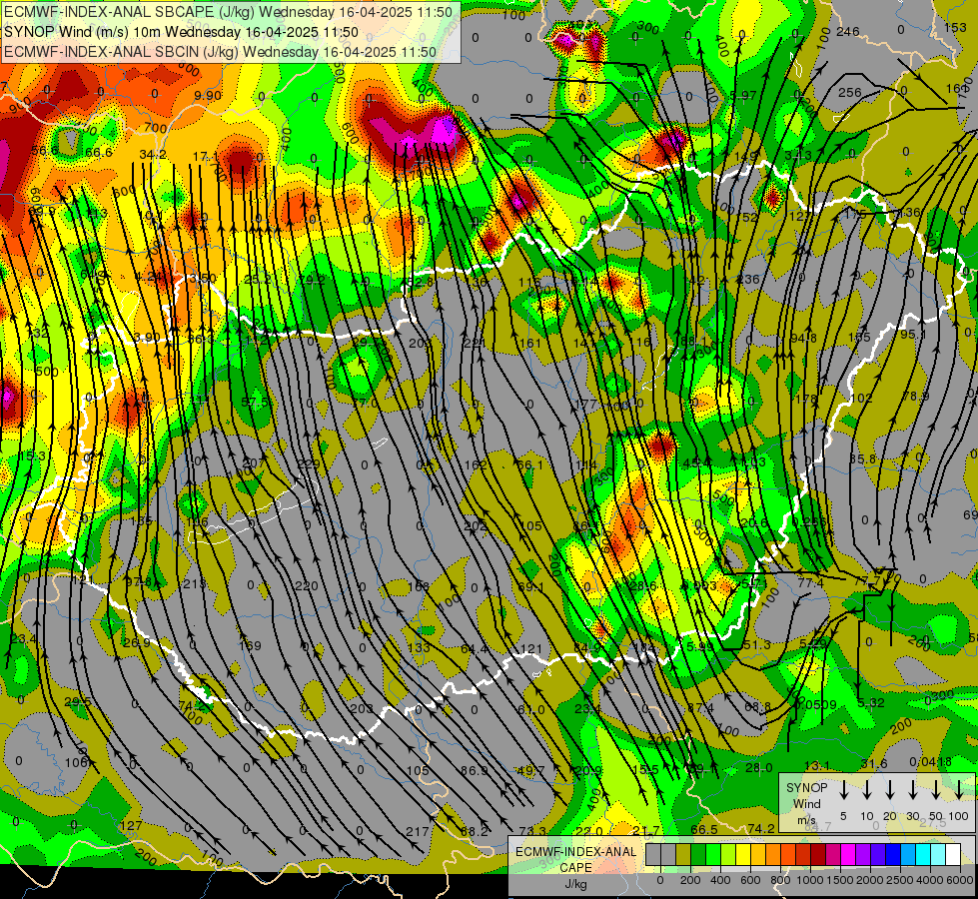Click the 100 m/s wind arrow in legend

tap(959, 790)
